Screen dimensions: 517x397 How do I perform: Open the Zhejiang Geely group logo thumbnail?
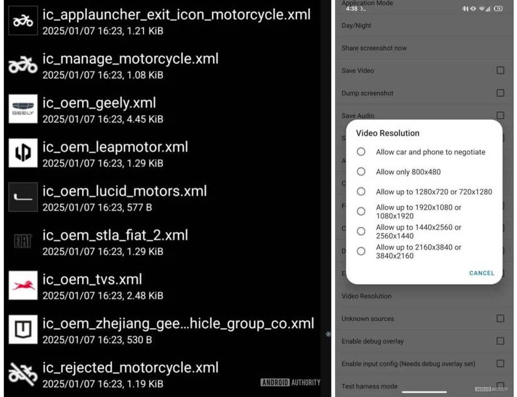[x=23, y=329]
